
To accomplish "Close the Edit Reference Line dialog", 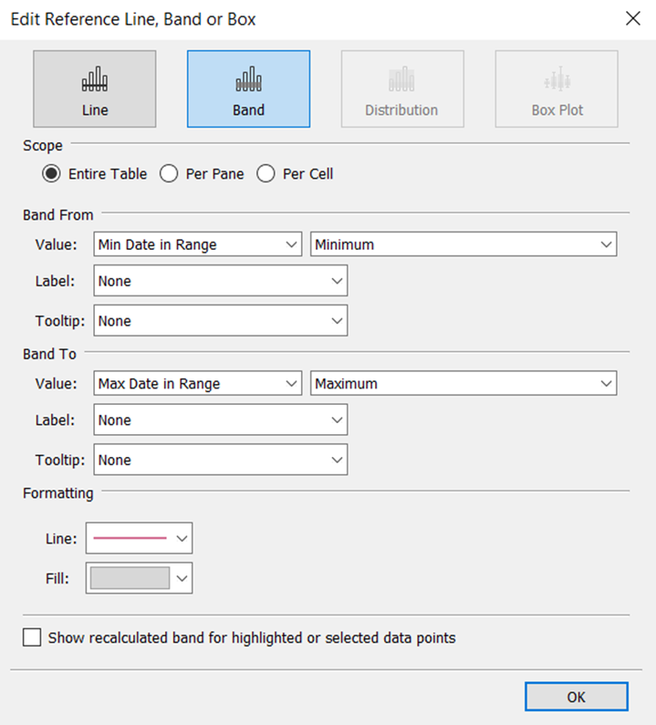I will click(x=633, y=18).
